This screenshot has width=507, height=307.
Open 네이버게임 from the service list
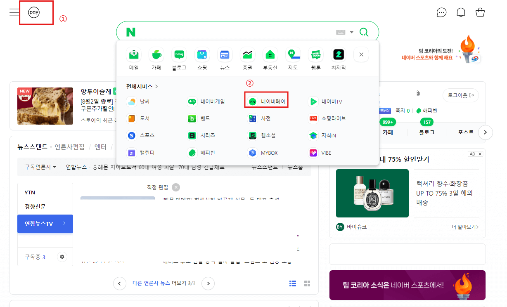[206, 102]
